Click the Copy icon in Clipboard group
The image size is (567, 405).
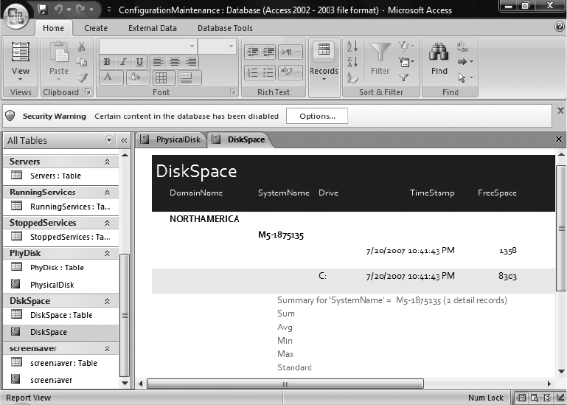point(81,62)
